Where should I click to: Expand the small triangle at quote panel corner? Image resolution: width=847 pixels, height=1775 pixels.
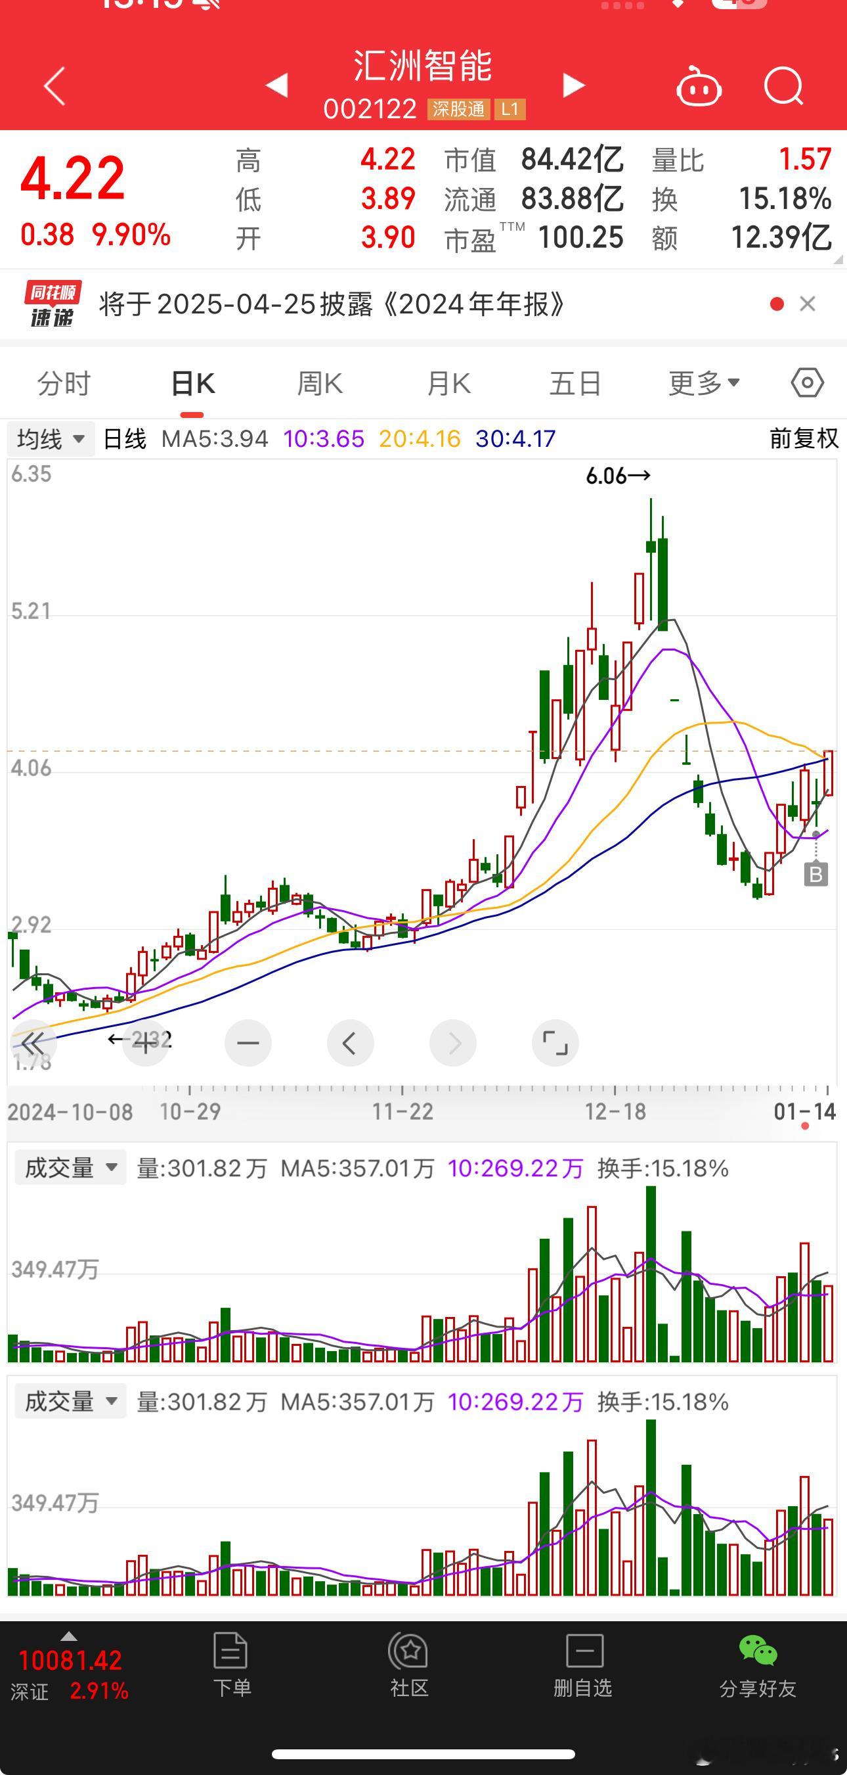click(838, 260)
